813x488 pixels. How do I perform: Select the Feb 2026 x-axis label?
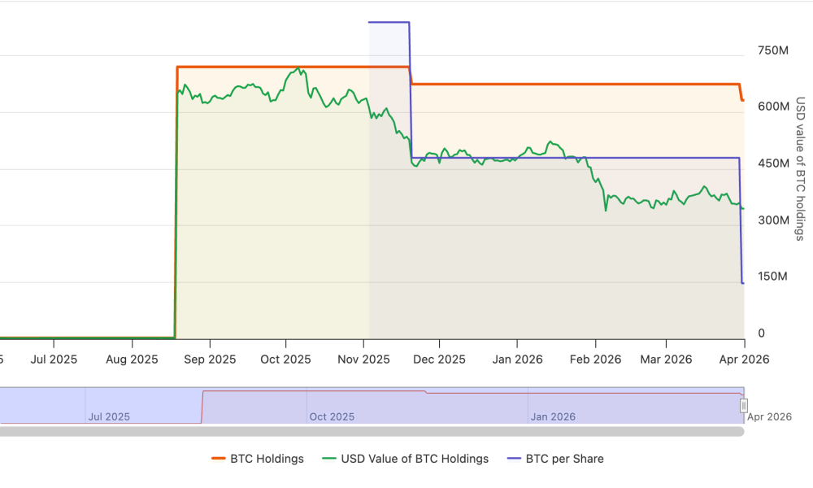596,359
